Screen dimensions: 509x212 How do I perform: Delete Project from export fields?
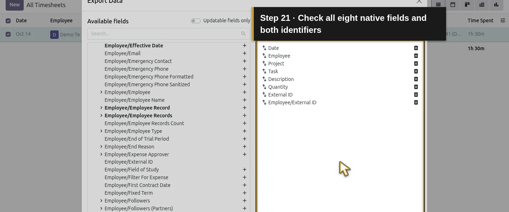416,64
